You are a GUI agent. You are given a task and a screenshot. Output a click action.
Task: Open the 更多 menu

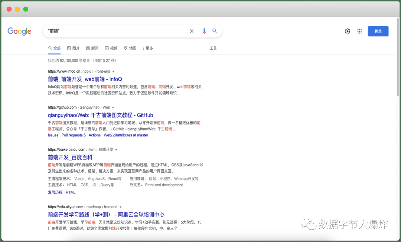[148, 48]
